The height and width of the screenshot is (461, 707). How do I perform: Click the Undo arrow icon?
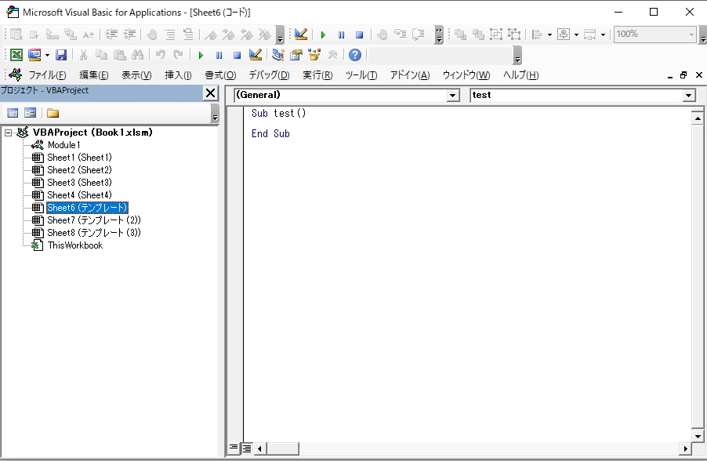(160, 55)
